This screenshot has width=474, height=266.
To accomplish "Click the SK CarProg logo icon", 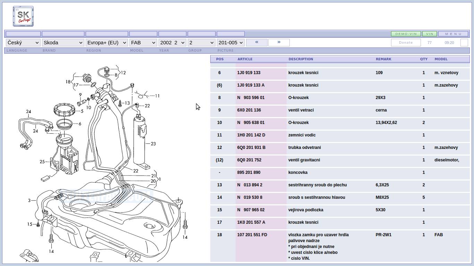I will [23, 16].
